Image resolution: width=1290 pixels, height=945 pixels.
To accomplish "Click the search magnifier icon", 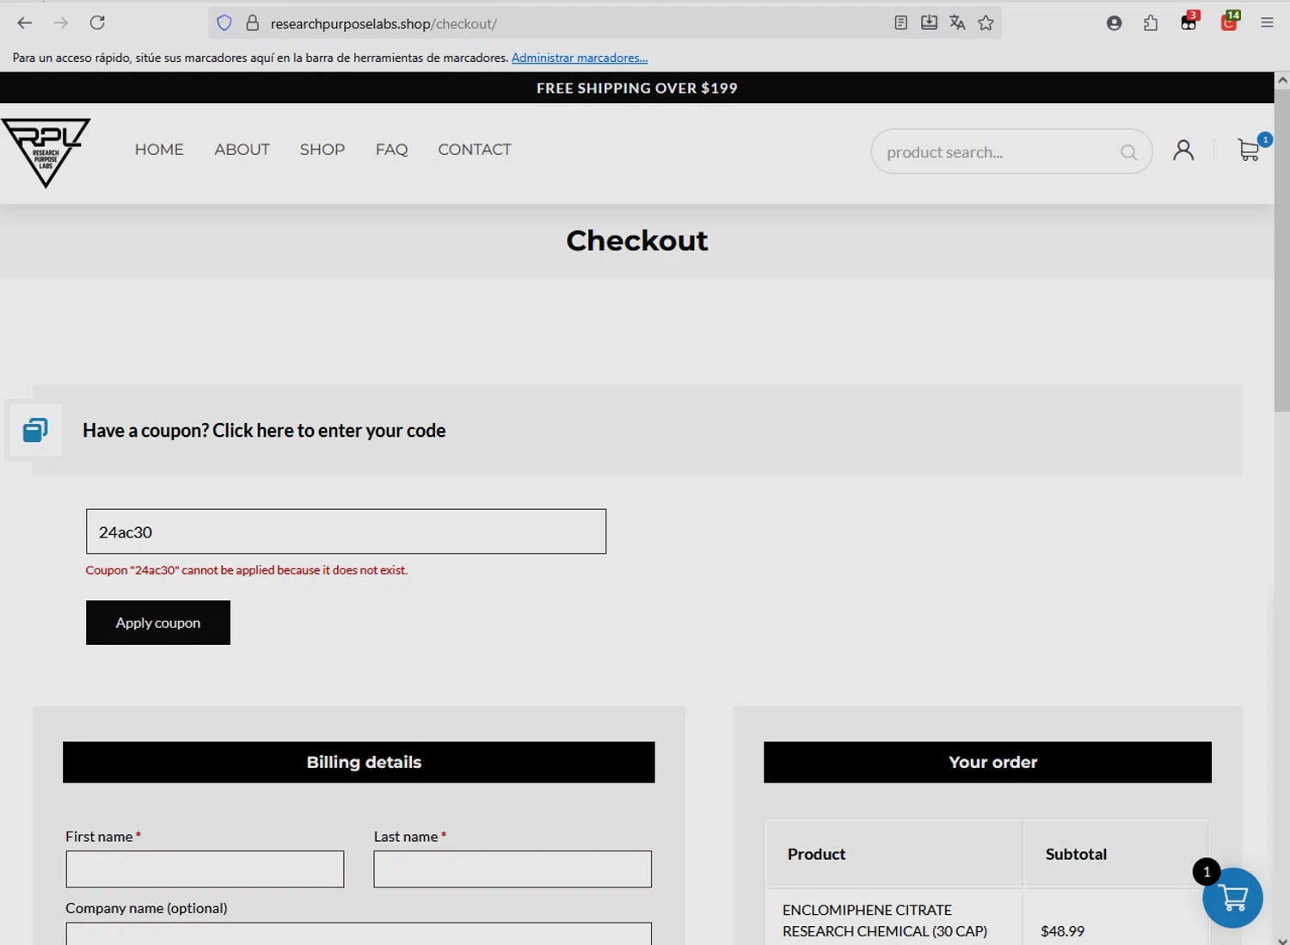I will point(1128,152).
